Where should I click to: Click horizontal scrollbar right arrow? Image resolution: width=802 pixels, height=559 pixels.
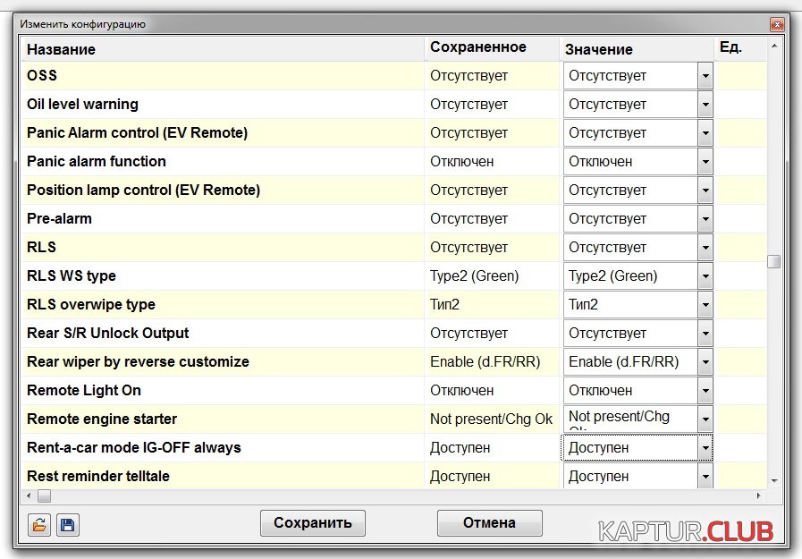[760, 495]
